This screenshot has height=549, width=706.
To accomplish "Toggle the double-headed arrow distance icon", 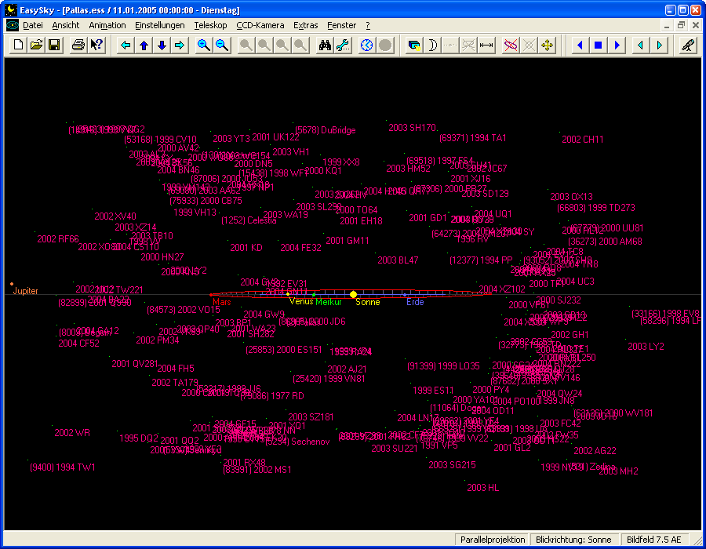I will tap(486, 45).
